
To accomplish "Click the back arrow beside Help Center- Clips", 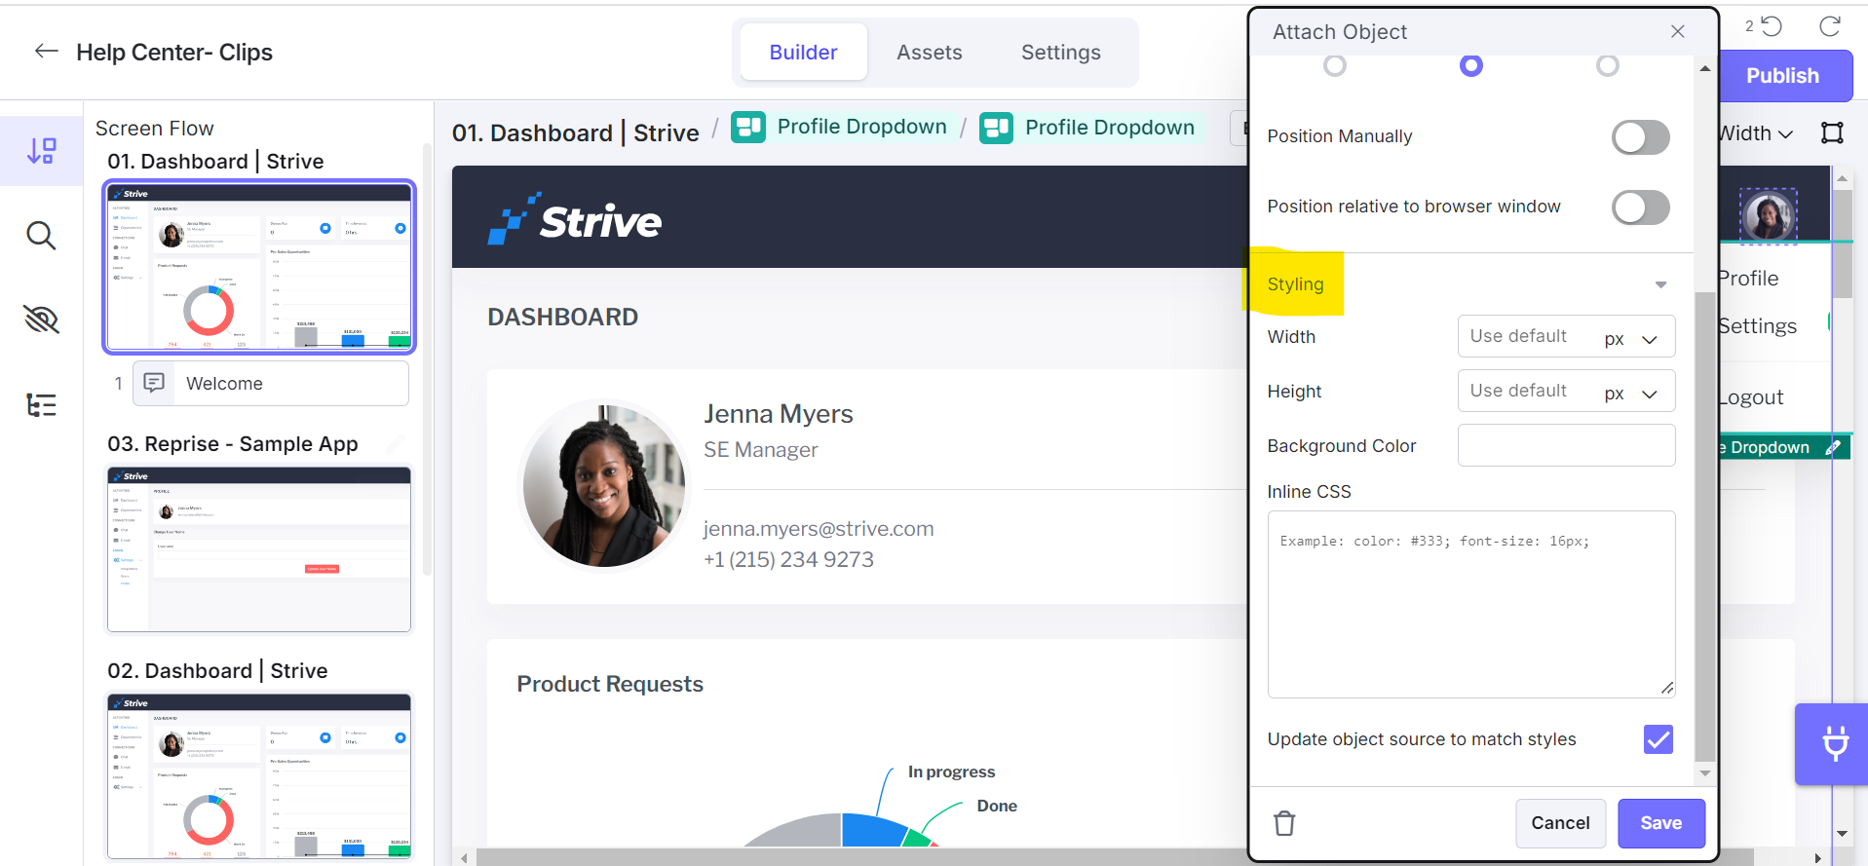I will tap(46, 52).
